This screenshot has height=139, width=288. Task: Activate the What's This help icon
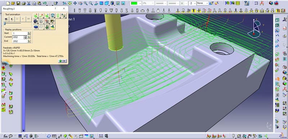pos(56,3)
